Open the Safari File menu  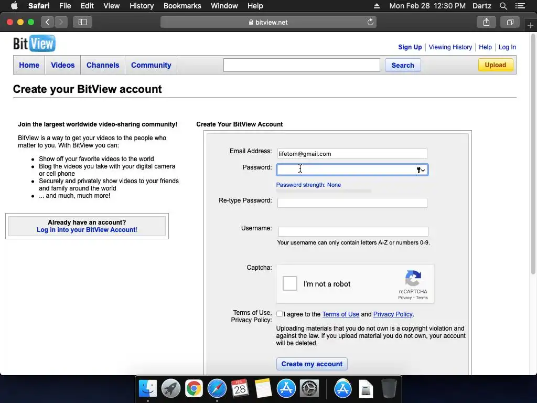point(65,6)
